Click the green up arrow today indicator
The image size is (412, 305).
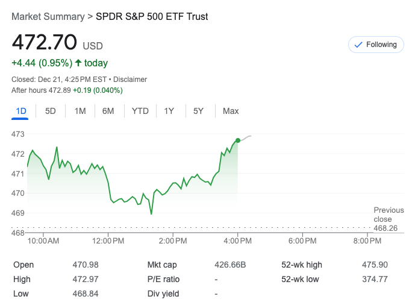(78, 63)
